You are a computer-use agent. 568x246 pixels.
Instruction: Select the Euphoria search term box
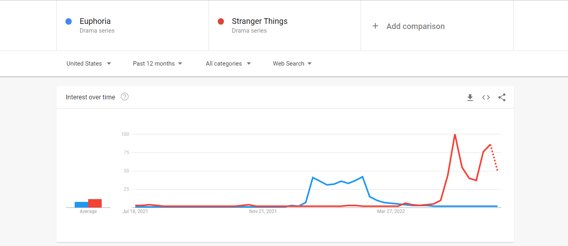pyautogui.click(x=133, y=25)
